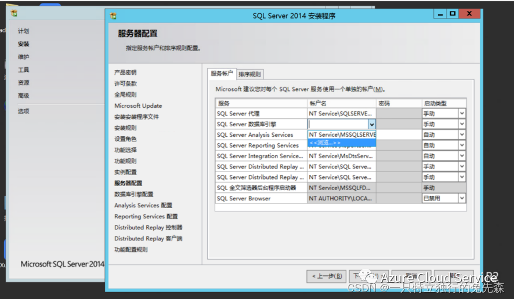Click Distributed Replay 控制器 step
This screenshot has width=514, height=299.
[148, 227]
